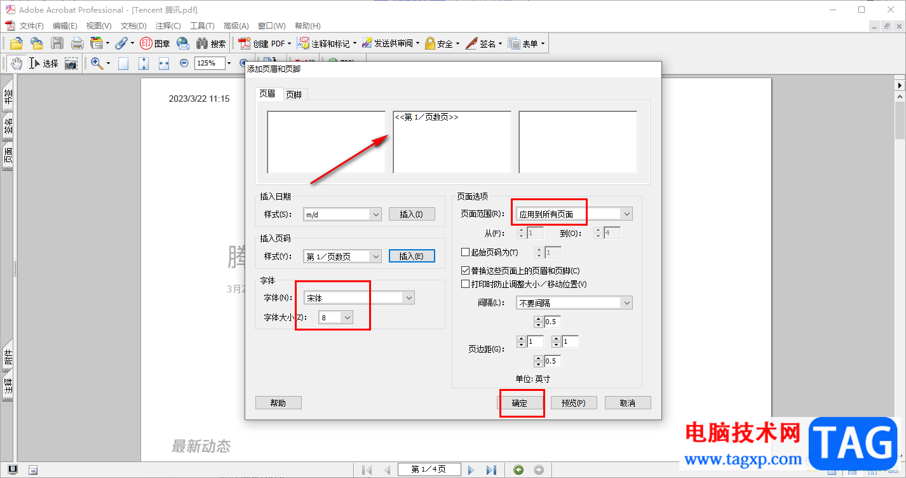
Task: Enable 打印时防止调整大小/移动位置 checkbox
Action: [x=465, y=284]
